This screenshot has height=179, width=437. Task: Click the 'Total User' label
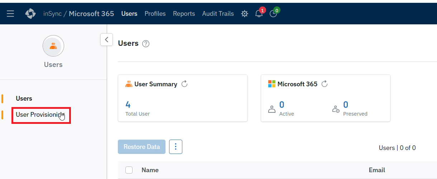coord(138,114)
